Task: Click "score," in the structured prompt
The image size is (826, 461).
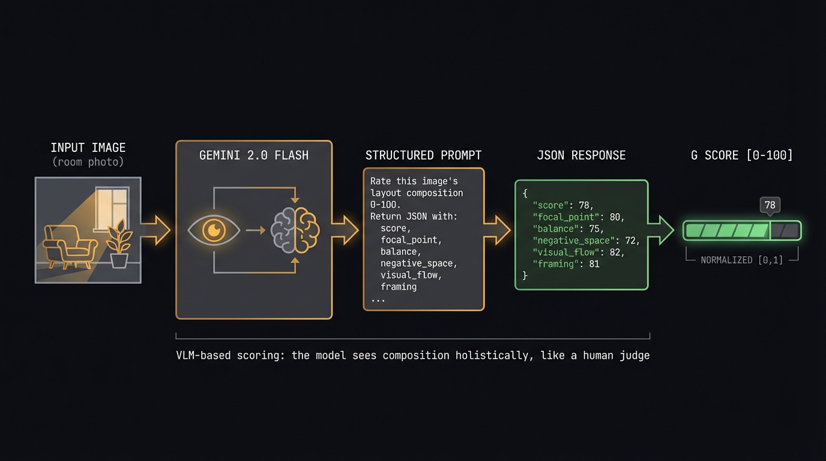Action: (396, 229)
